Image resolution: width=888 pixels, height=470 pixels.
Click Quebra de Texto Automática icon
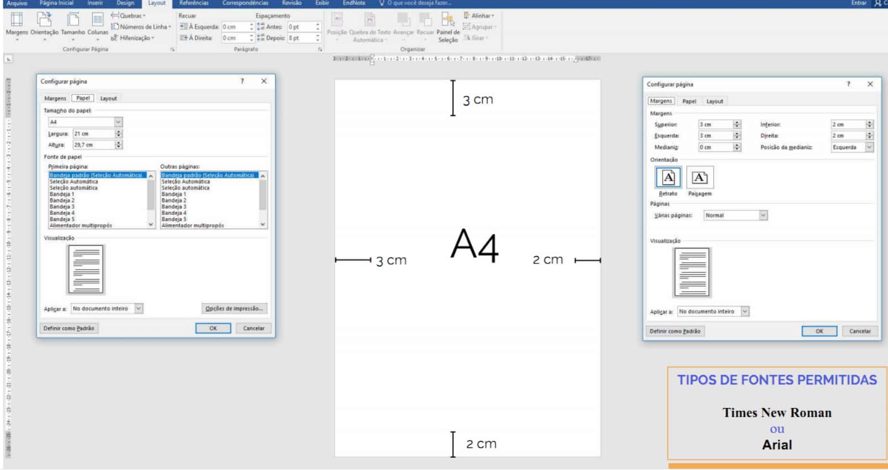pyautogui.click(x=369, y=27)
